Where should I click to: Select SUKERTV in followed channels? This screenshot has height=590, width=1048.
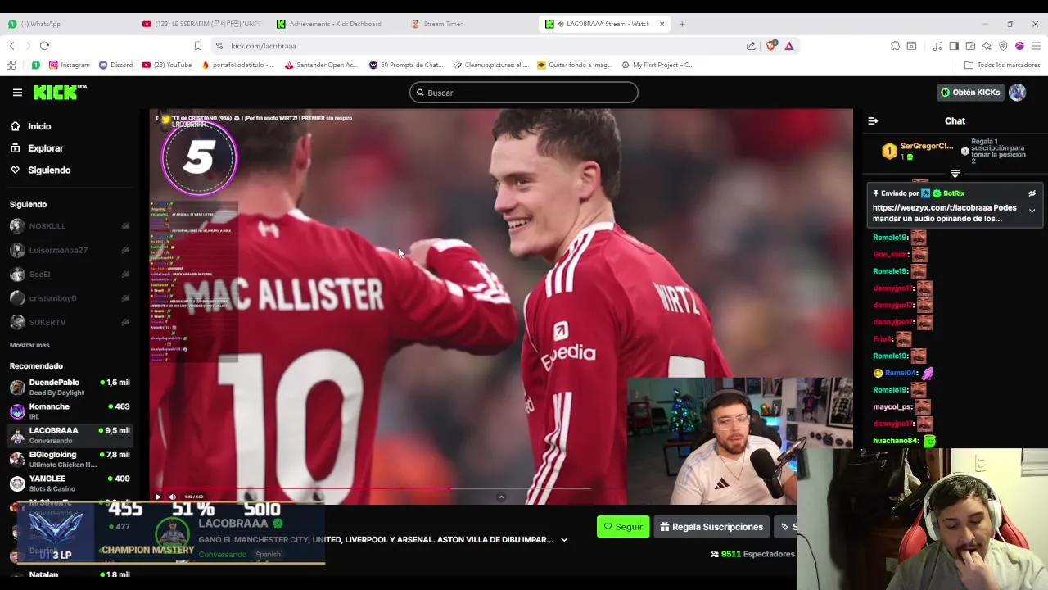coord(70,322)
